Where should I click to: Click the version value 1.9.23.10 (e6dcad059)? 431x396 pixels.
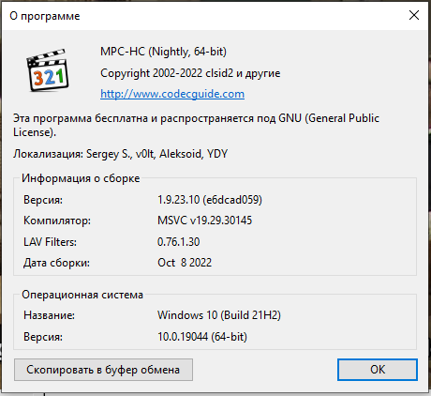210,200
